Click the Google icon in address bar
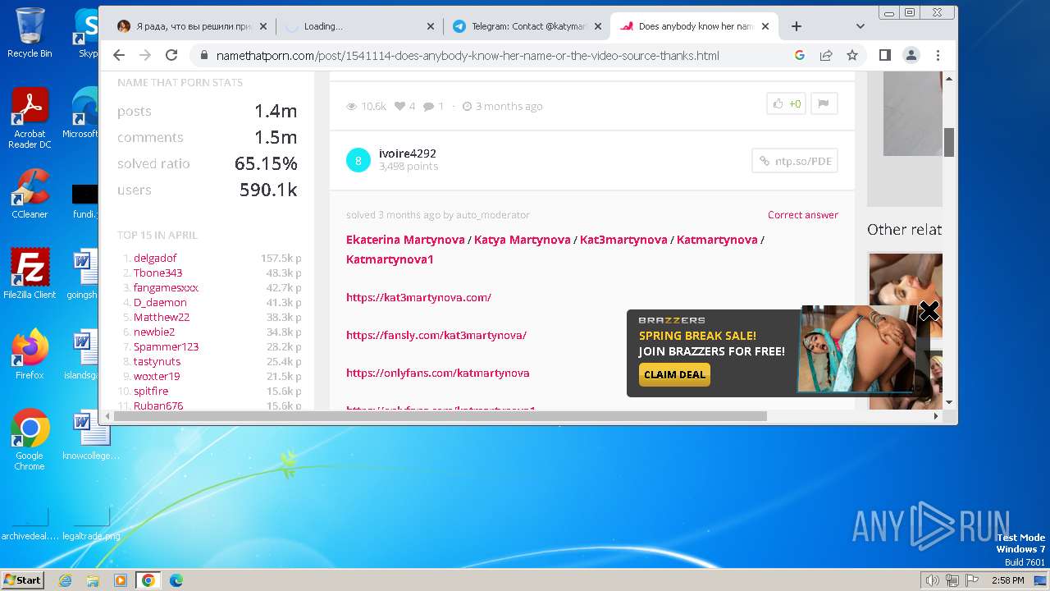The image size is (1050, 591). click(800, 55)
